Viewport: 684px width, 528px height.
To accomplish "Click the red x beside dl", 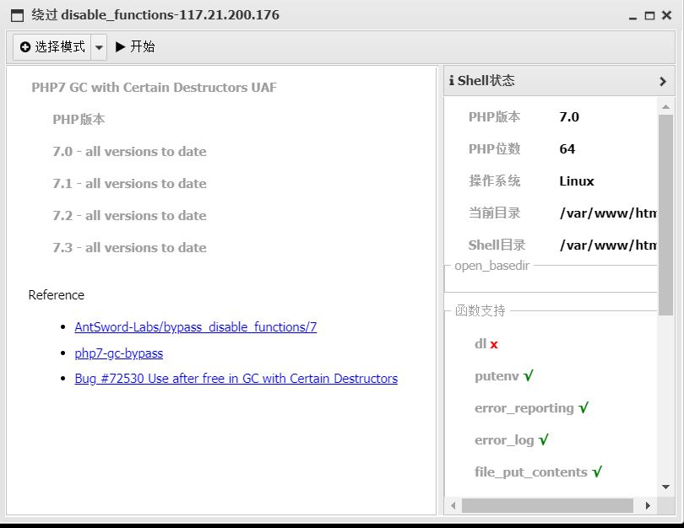I will point(494,344).
